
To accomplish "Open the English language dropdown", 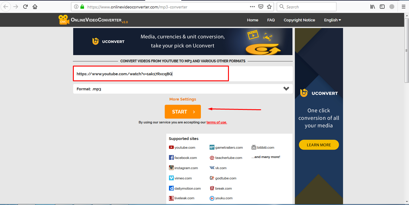I will [333, 20].
